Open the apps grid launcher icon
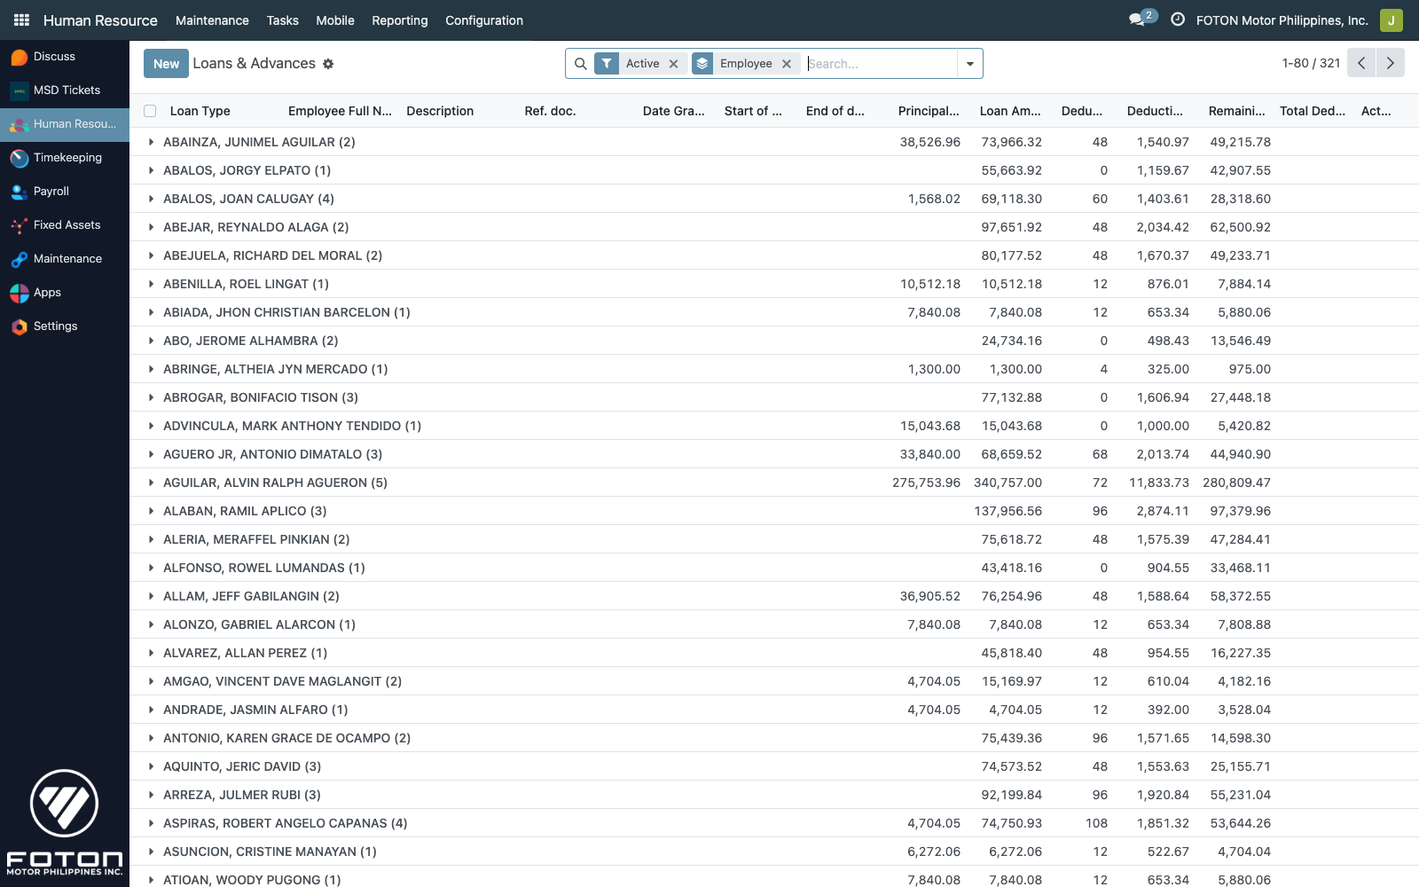 pos(20,20)
